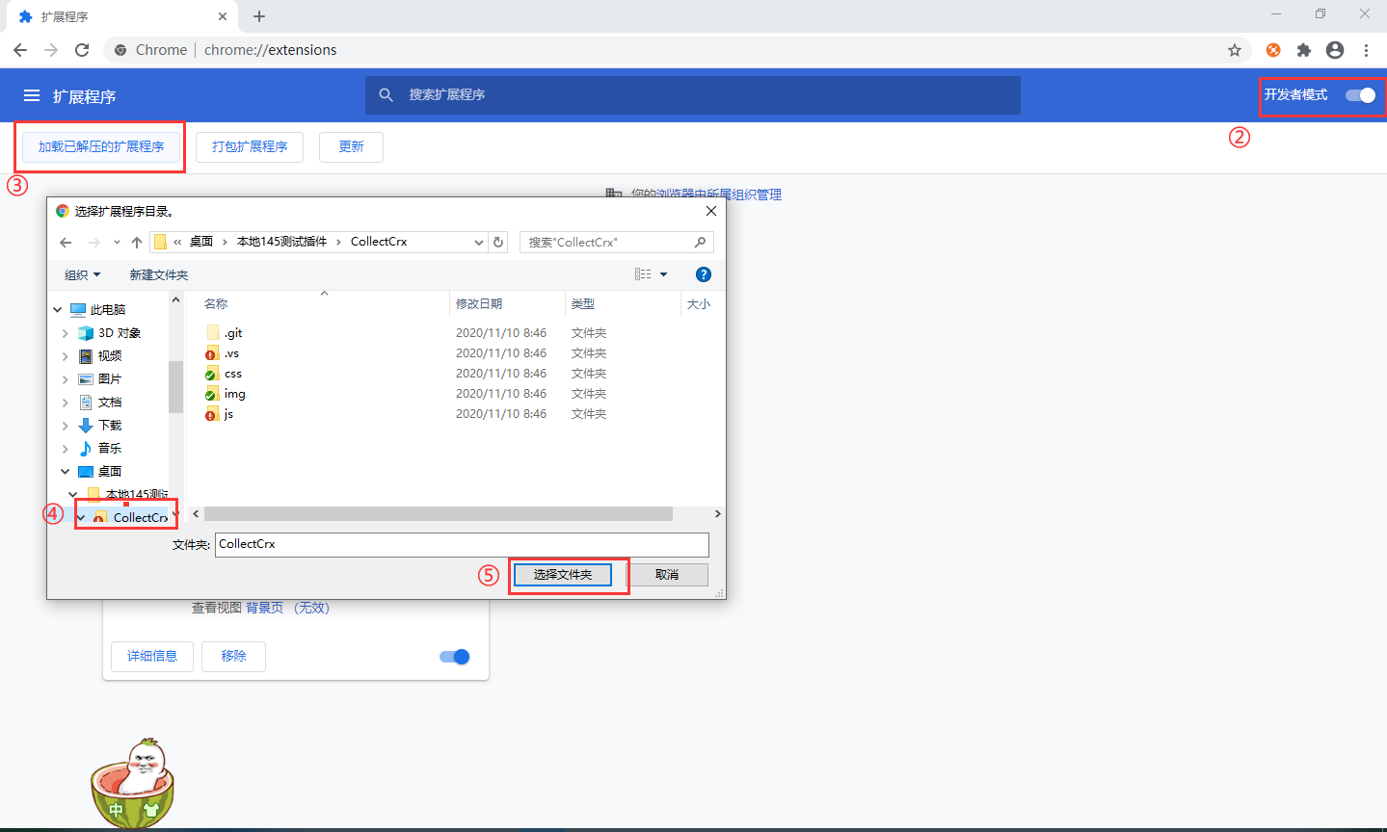The width and height of the screenshot is (1387, 832).
Task: Focus the 搜索扩展程序 search field
Action: 692,94
